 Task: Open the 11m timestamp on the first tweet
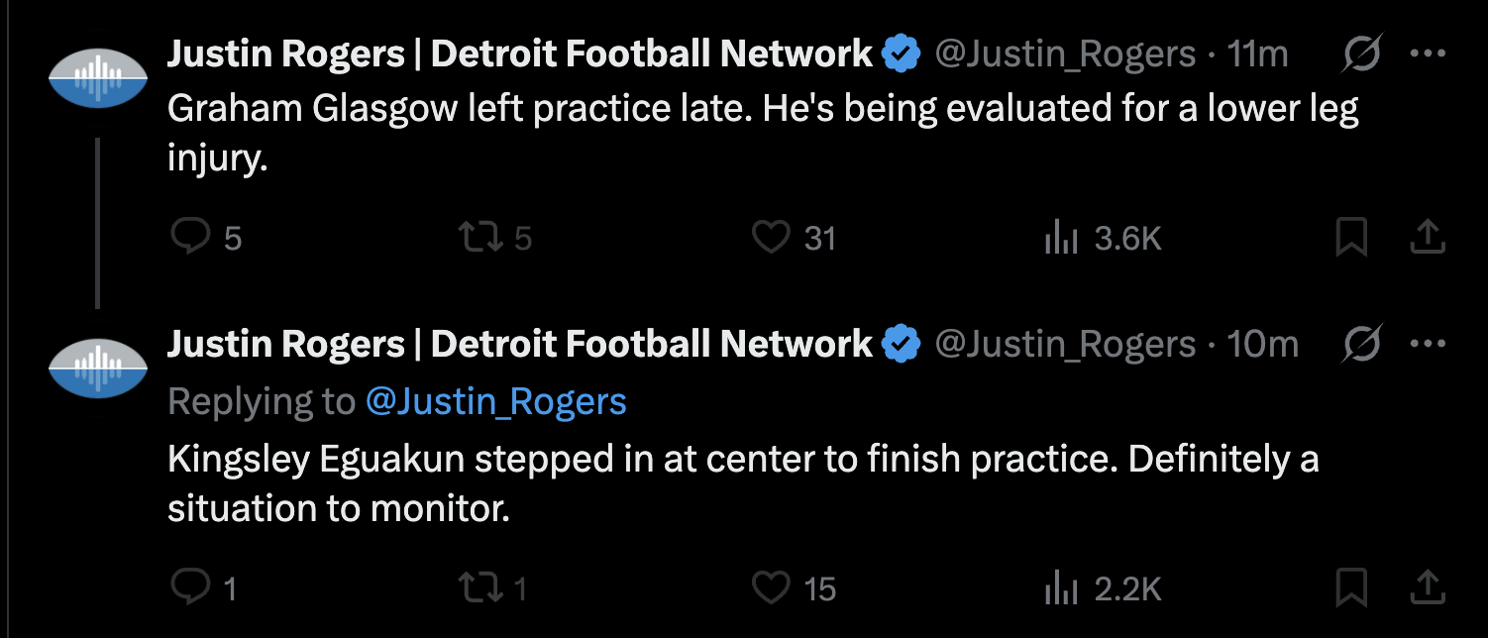1257,53
